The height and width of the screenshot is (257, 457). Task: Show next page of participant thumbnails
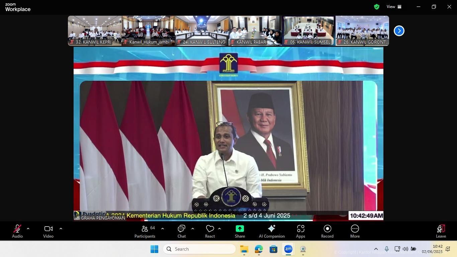point(399,31)
